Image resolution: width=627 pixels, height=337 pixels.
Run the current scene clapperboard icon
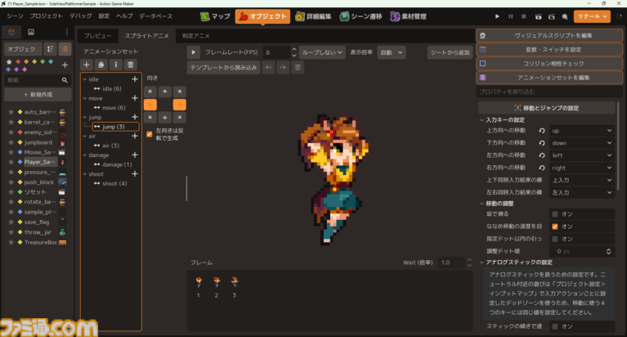(538, 16)
